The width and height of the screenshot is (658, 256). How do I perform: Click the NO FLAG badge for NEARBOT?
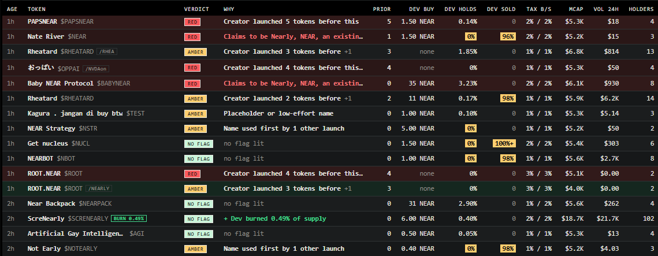pos(199,159)
